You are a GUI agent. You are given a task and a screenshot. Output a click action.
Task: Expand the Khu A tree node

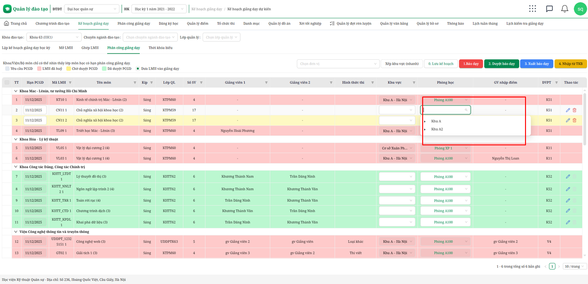425,121
